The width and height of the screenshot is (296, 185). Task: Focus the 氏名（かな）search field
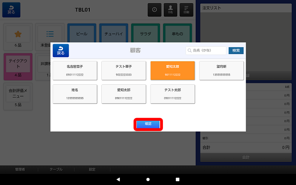coord(206,51)
